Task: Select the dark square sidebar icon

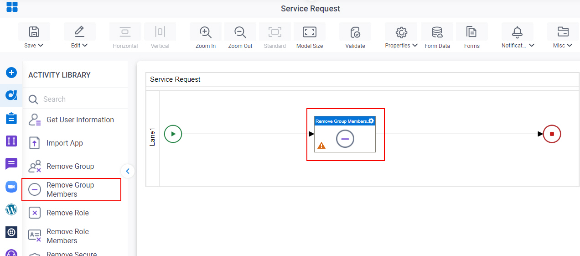Action: click(11, 232)
